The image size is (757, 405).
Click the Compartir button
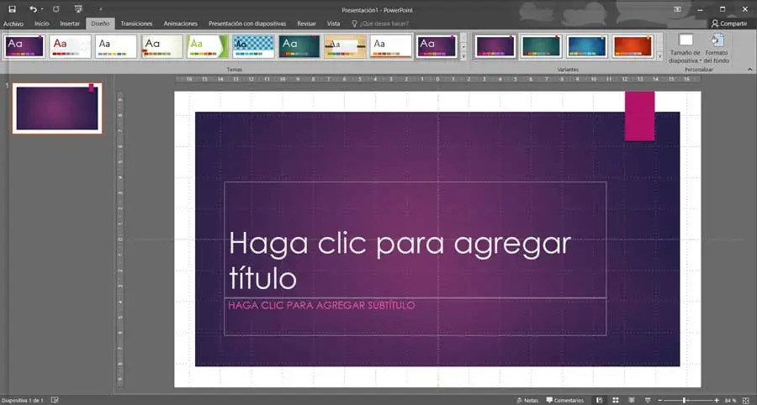[729, 24]
